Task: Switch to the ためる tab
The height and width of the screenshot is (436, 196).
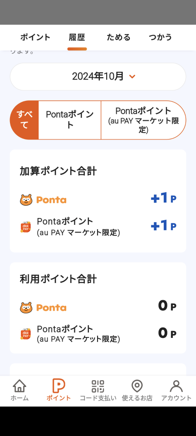Action: point(118,37)
